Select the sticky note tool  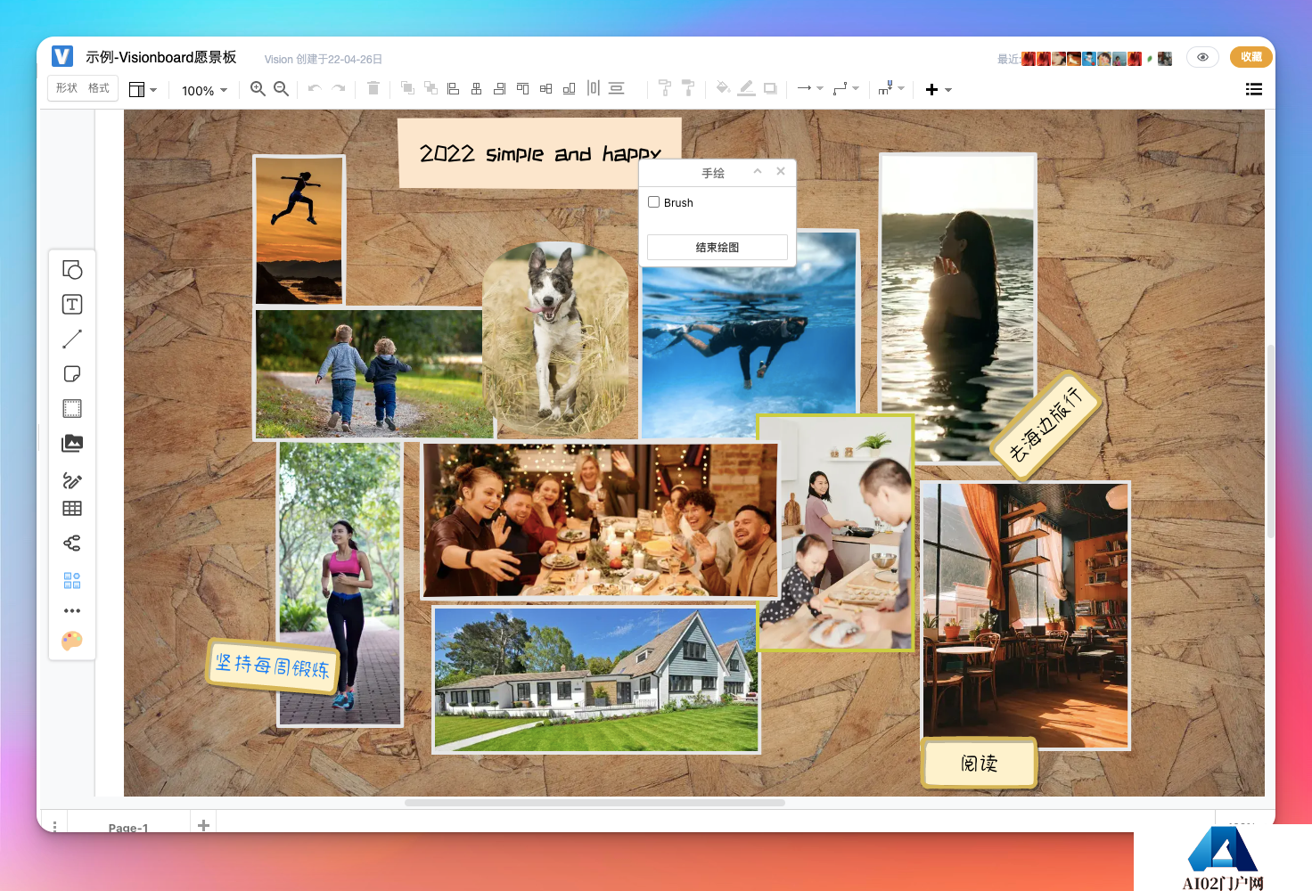click(x=72, y=373)
